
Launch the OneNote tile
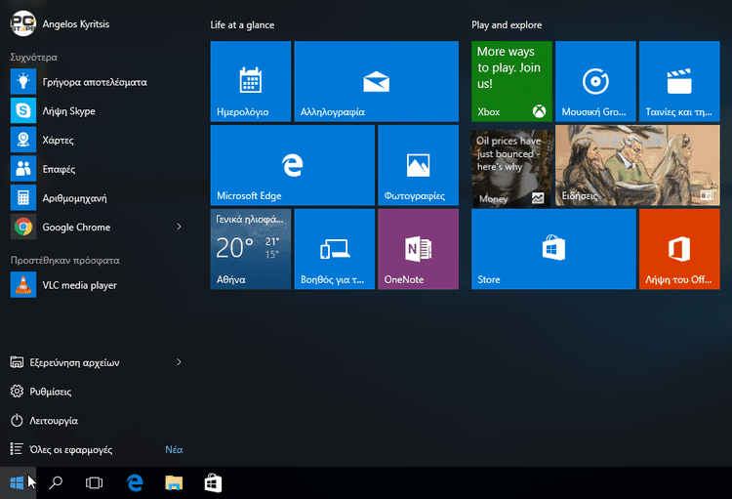[419, 249]
